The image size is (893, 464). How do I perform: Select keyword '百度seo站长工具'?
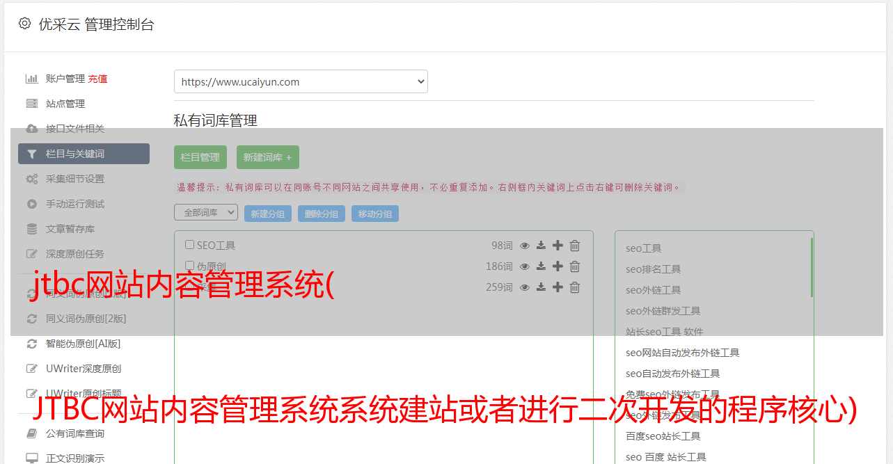[663, 436]
